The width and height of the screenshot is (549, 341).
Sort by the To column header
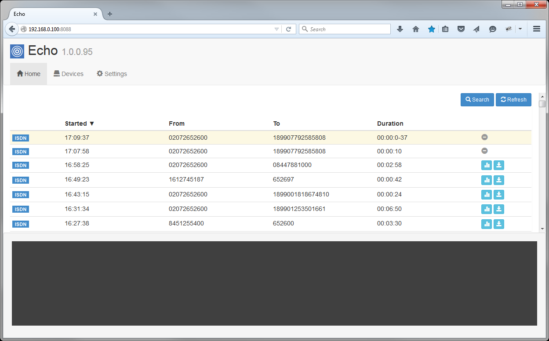coord(276,123)
